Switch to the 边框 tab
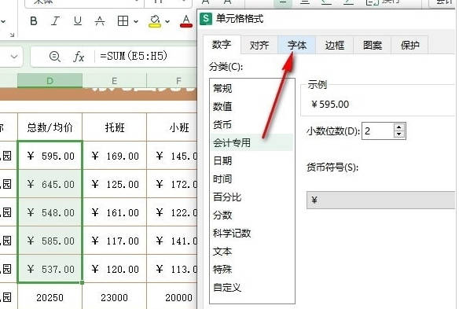Viewport: 459px width, 309px height. click(335, 46)
